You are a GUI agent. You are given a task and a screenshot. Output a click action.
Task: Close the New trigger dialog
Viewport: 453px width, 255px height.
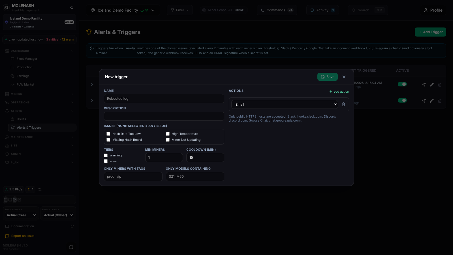344,77
